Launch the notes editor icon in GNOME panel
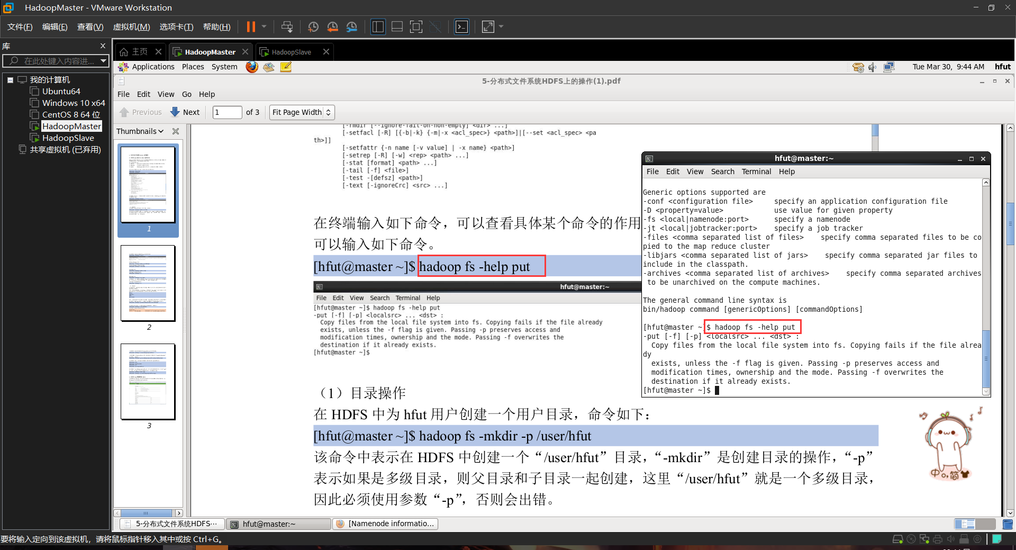This screenshot has height=550, width=1016. 286,67
